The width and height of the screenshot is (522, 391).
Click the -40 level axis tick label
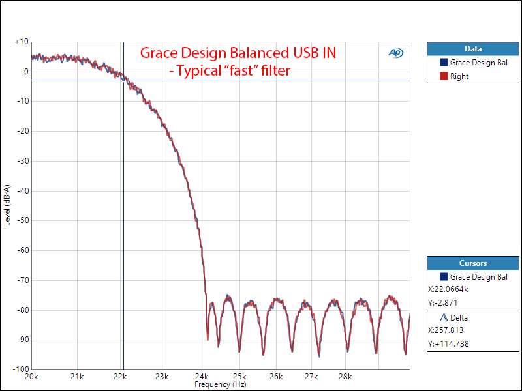pos(23,191)
